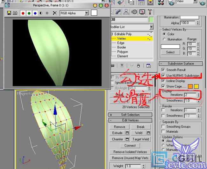Select the Edge sub-object level
Image resolution: width=207 pixels, height=169 pixels.
(x=121, y=43)
